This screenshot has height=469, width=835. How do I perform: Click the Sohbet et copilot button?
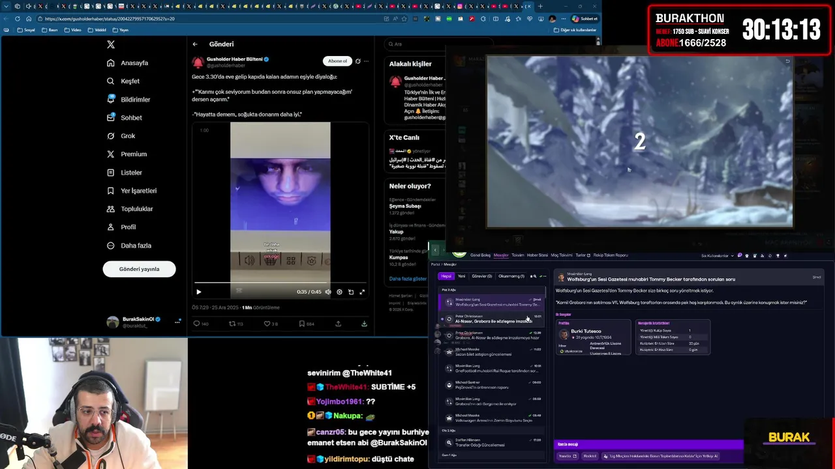point(585,19)
